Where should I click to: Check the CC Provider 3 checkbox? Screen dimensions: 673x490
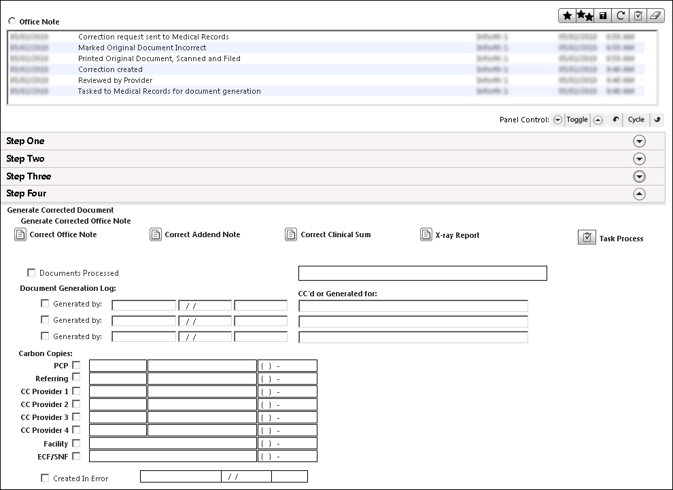click(76, 417)
